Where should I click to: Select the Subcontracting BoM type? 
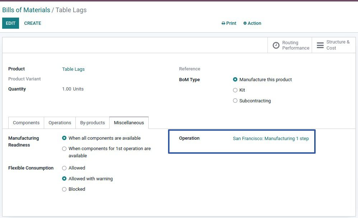click(235, 101)
